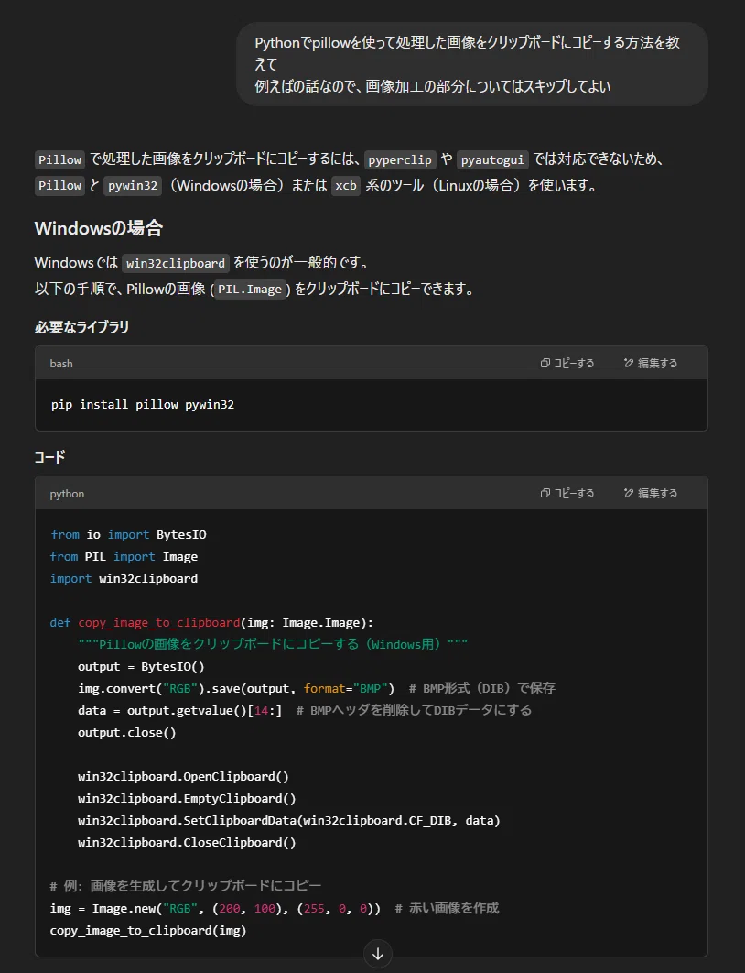Click the 'pywin32' inline code
745x973 pixels.
(x=133, y=186)
